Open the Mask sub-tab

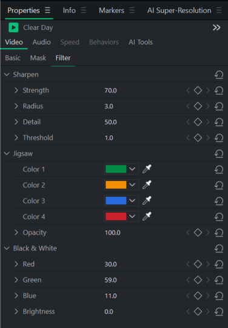(38, 58)
